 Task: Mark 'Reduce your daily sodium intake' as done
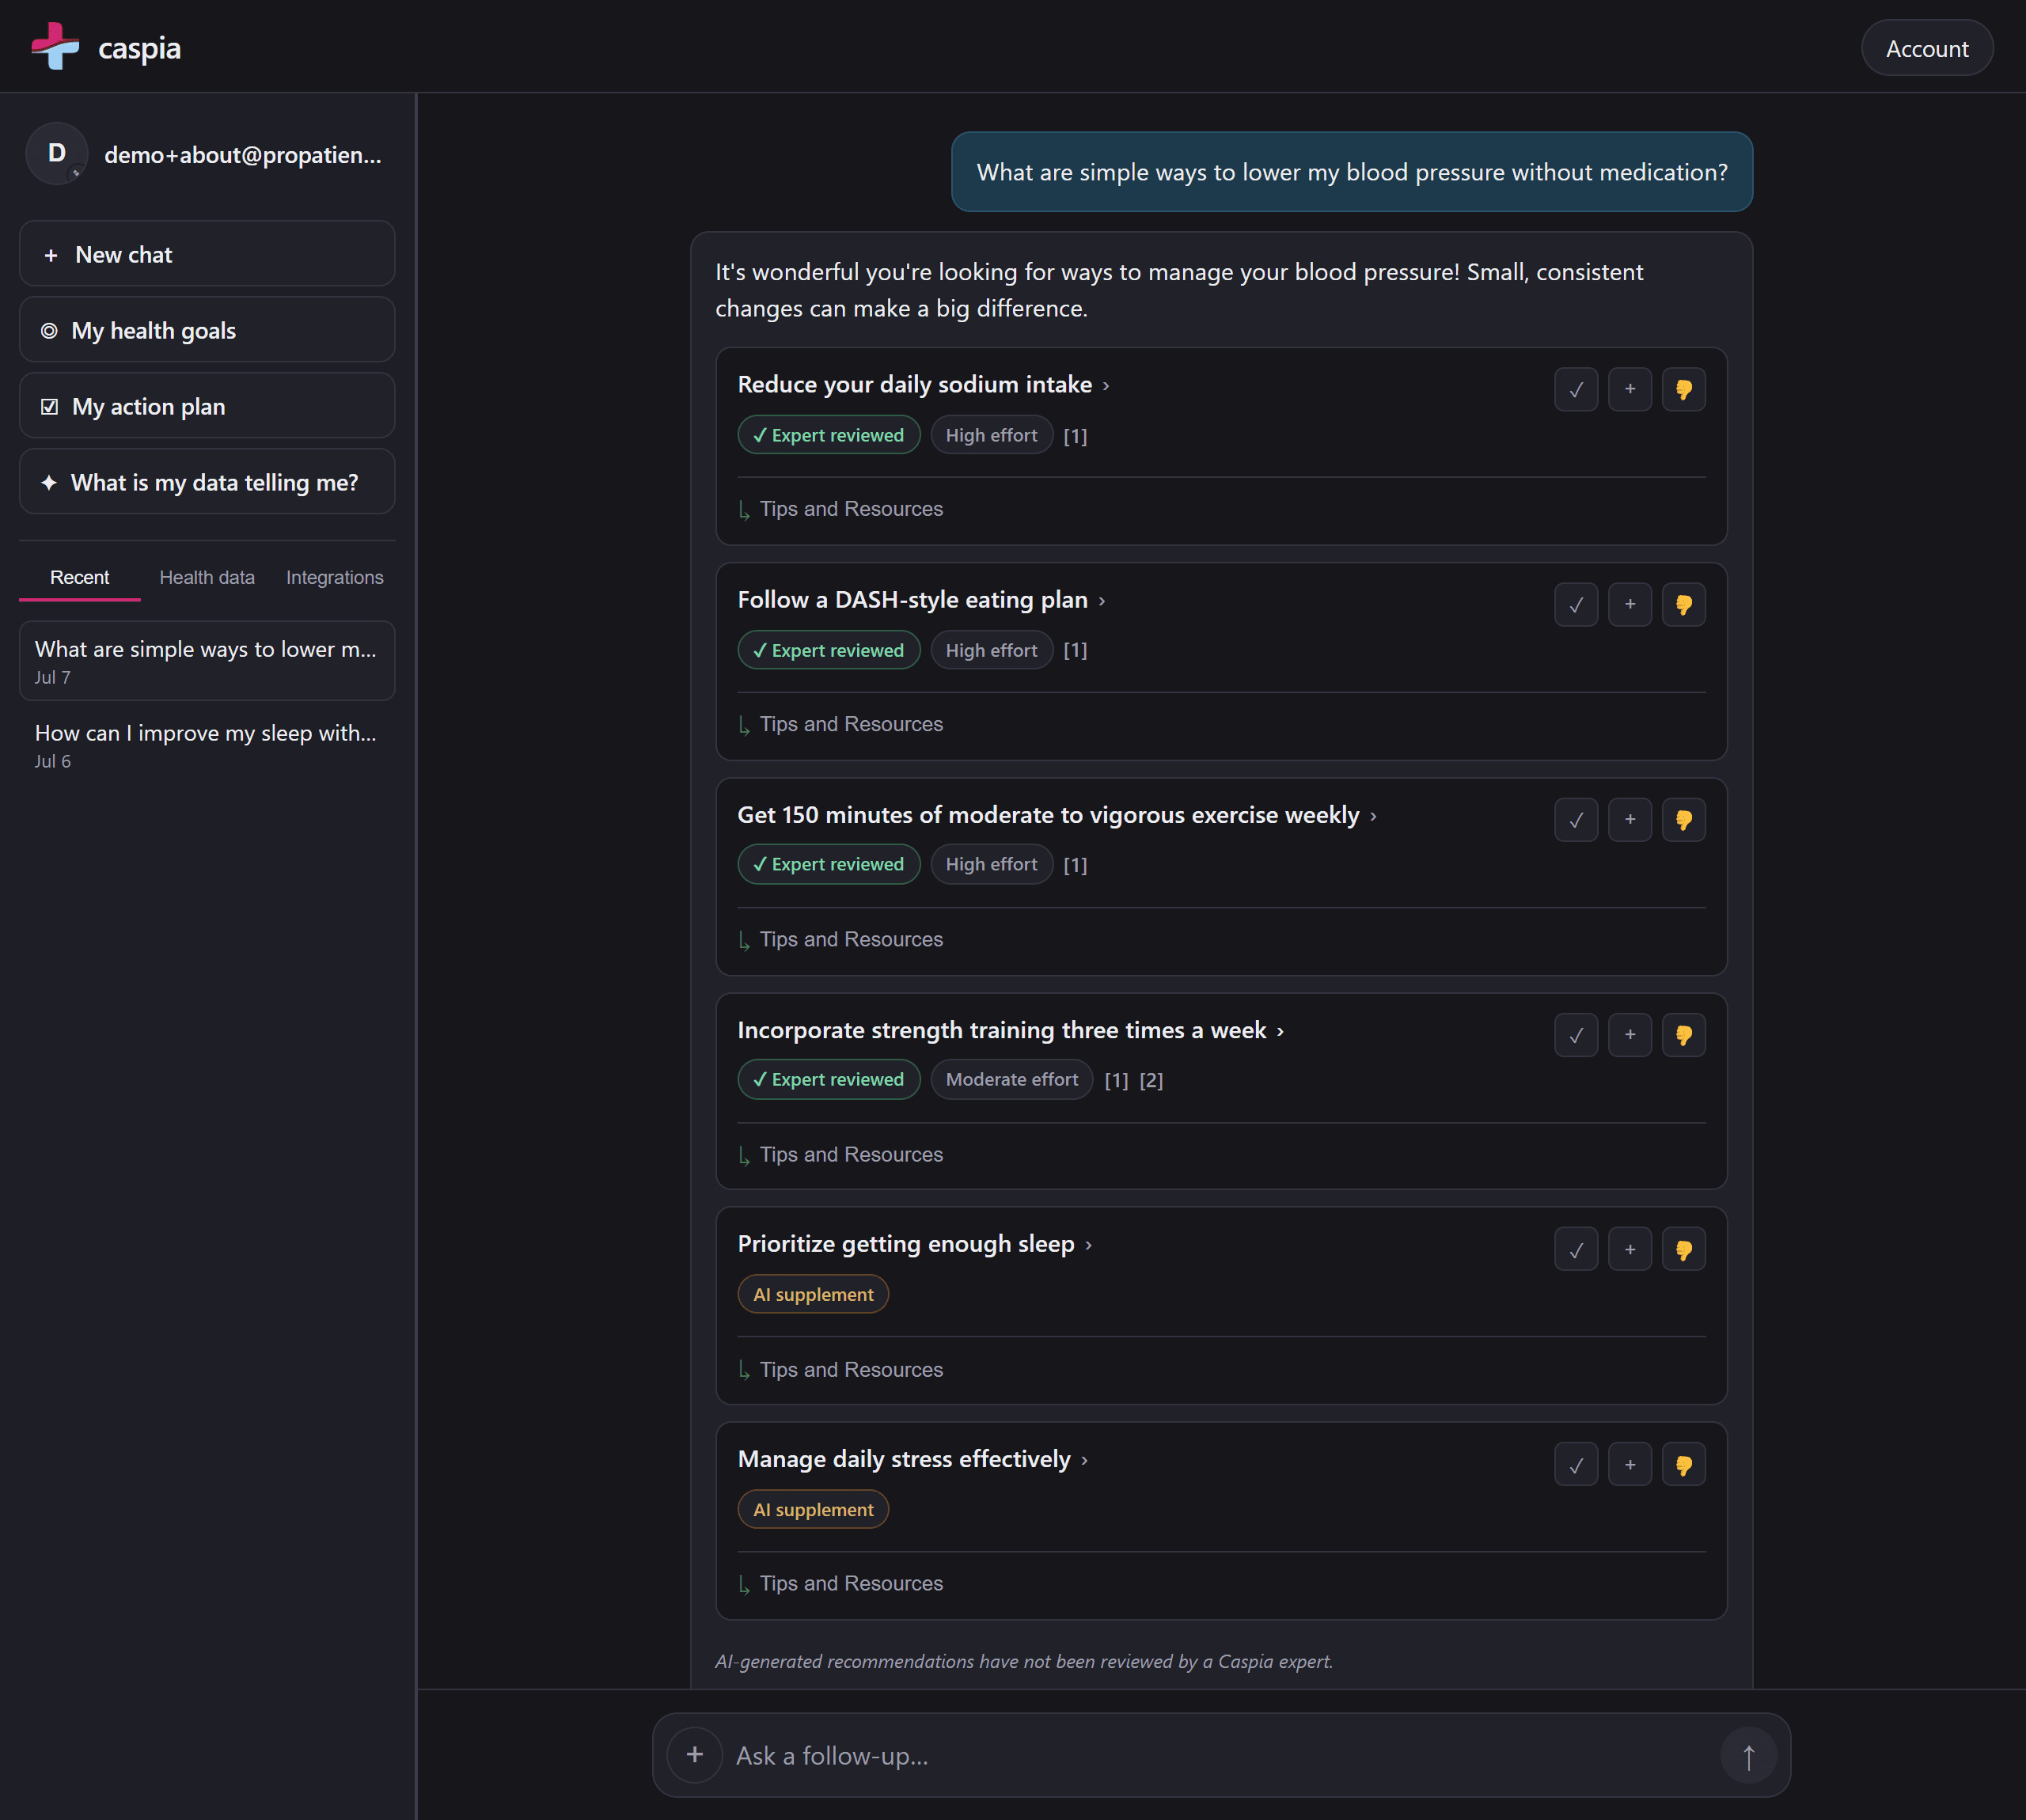1576,389
